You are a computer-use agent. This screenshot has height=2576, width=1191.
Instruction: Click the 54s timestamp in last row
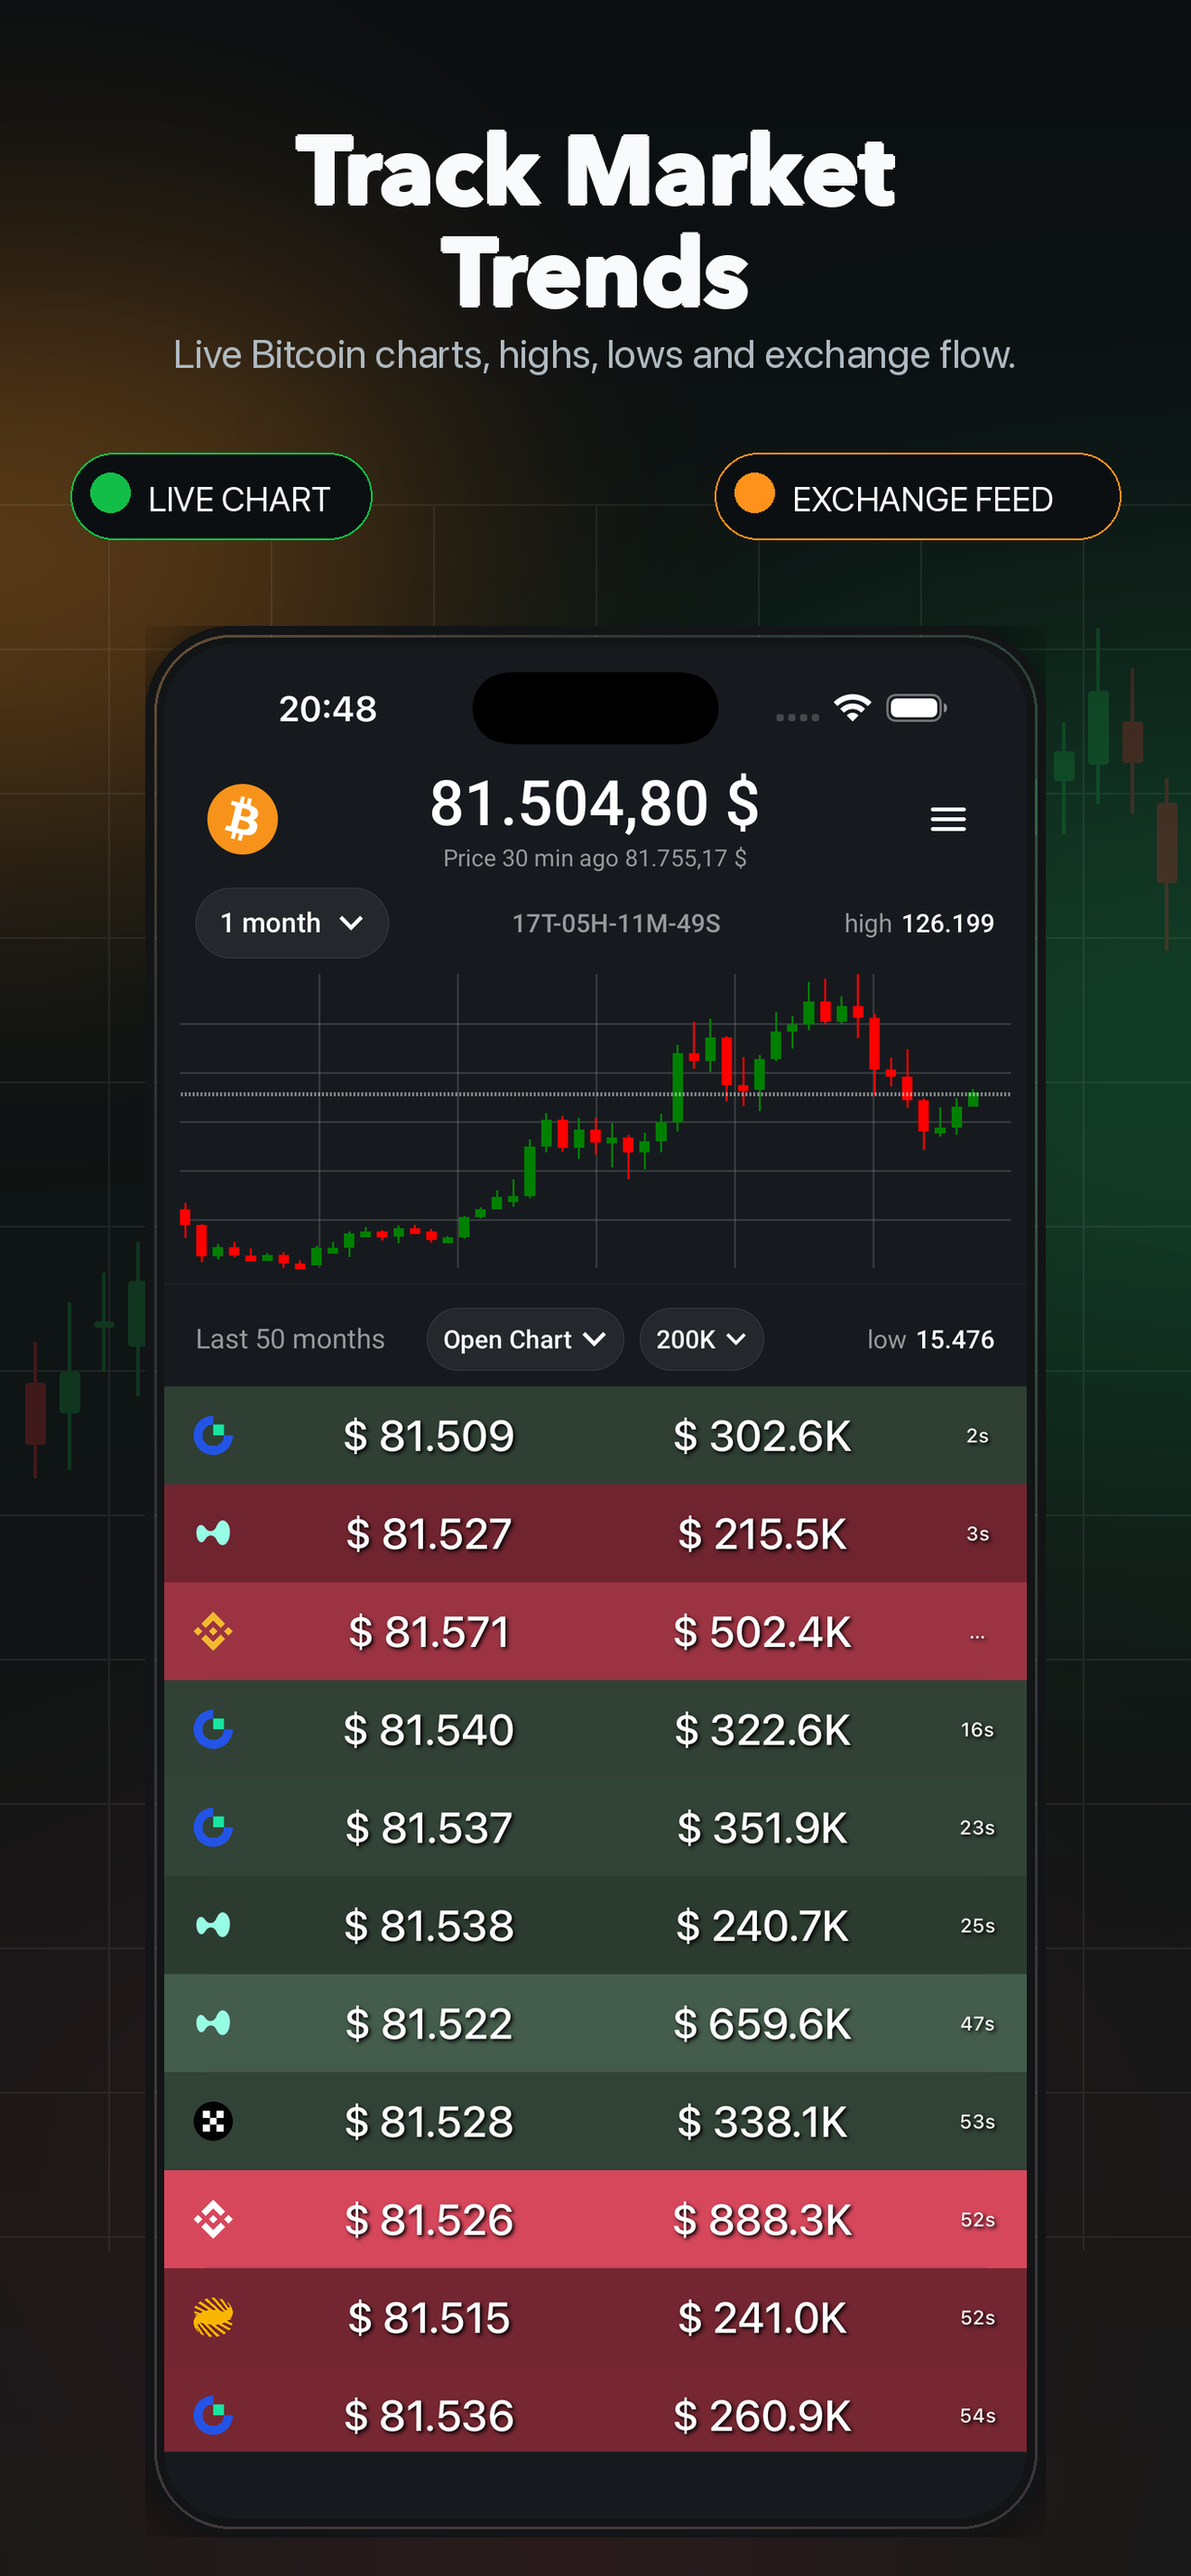pos(977,2416)
